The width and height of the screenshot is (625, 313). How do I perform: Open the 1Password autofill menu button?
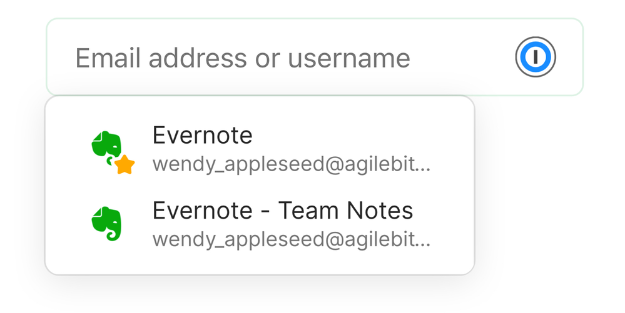click(536, 57)
